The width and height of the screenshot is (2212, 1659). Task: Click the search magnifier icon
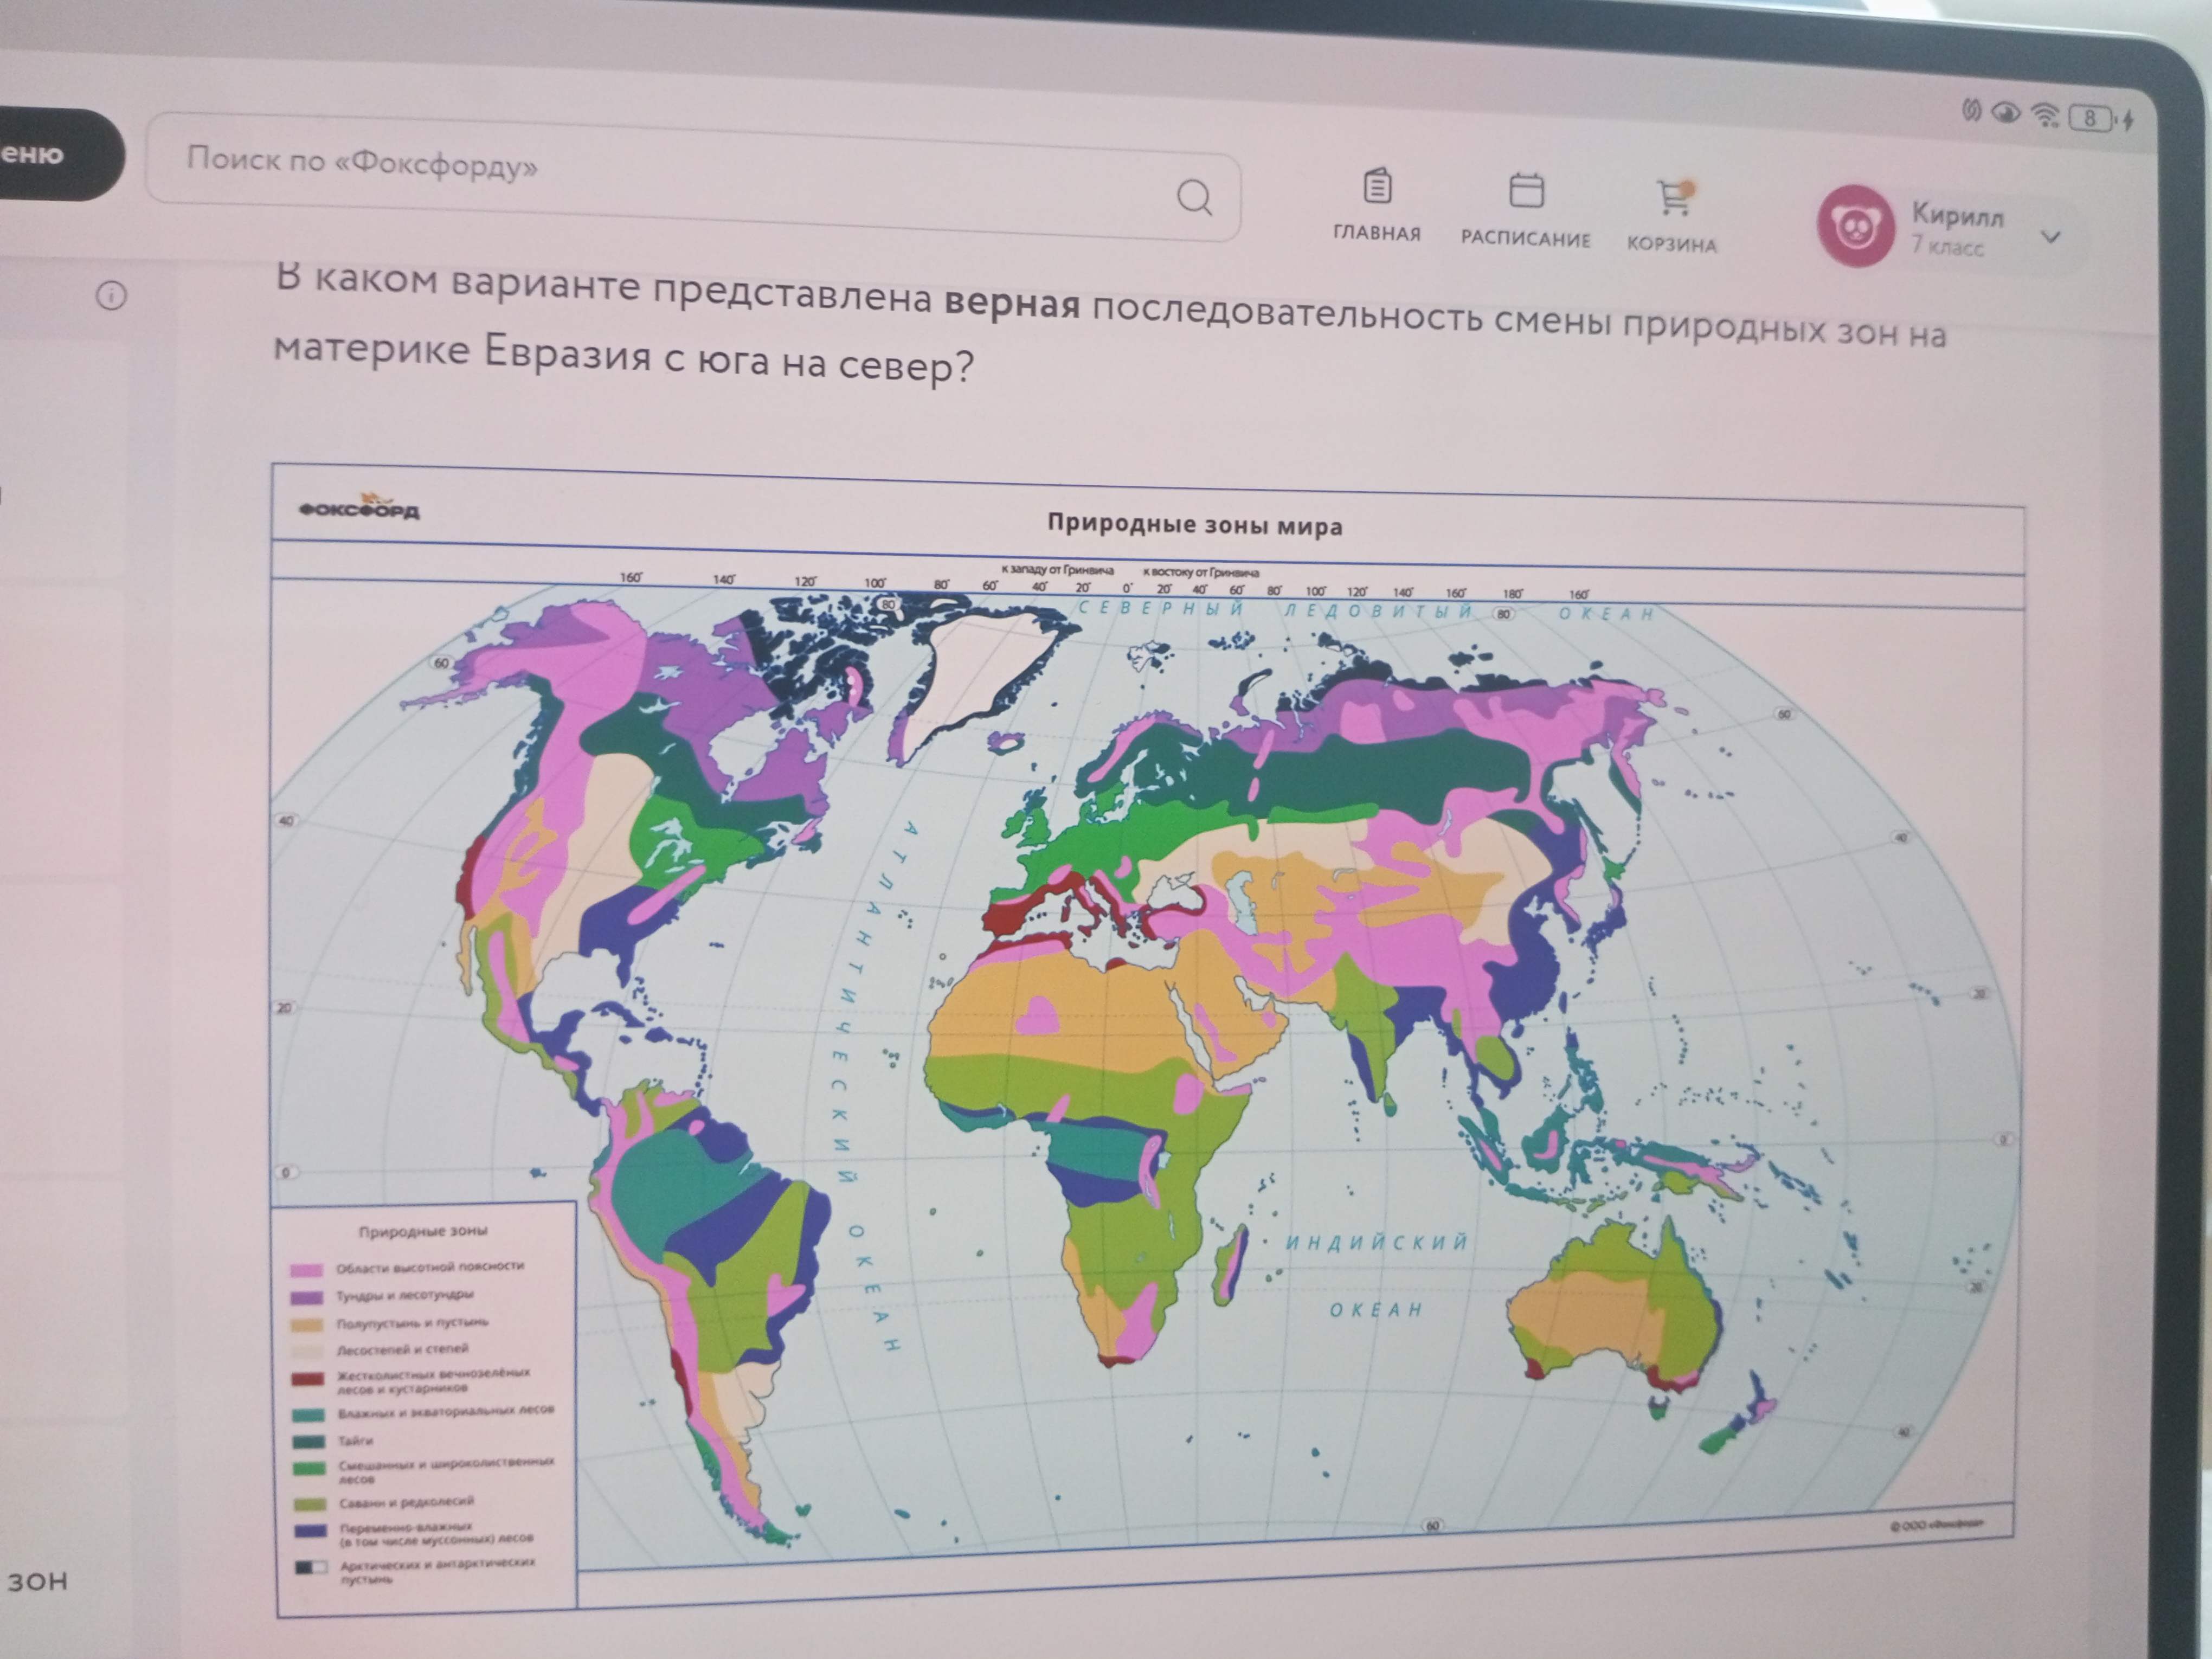(1194, 197)
